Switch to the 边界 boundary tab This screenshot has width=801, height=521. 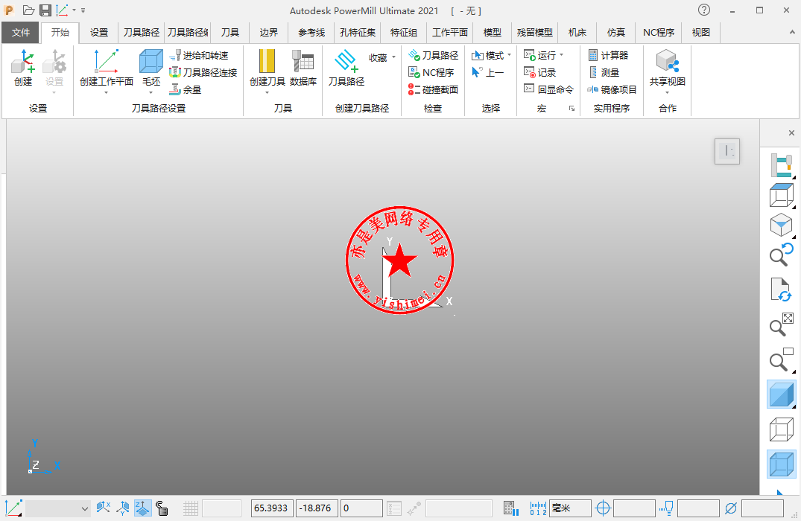(x=269, y=32)
